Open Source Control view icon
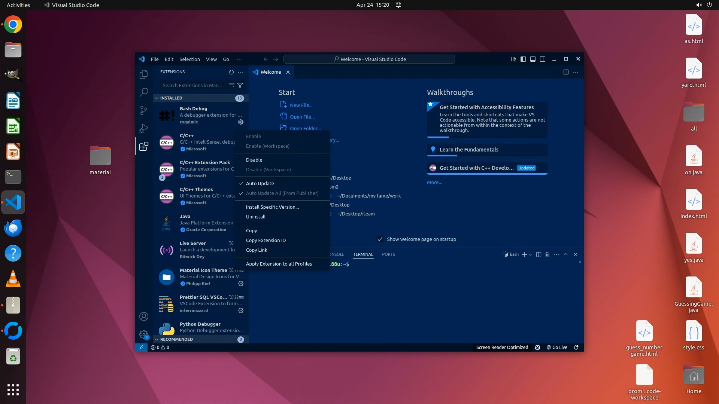The image size is (719, 404). [x=143, y=110]
